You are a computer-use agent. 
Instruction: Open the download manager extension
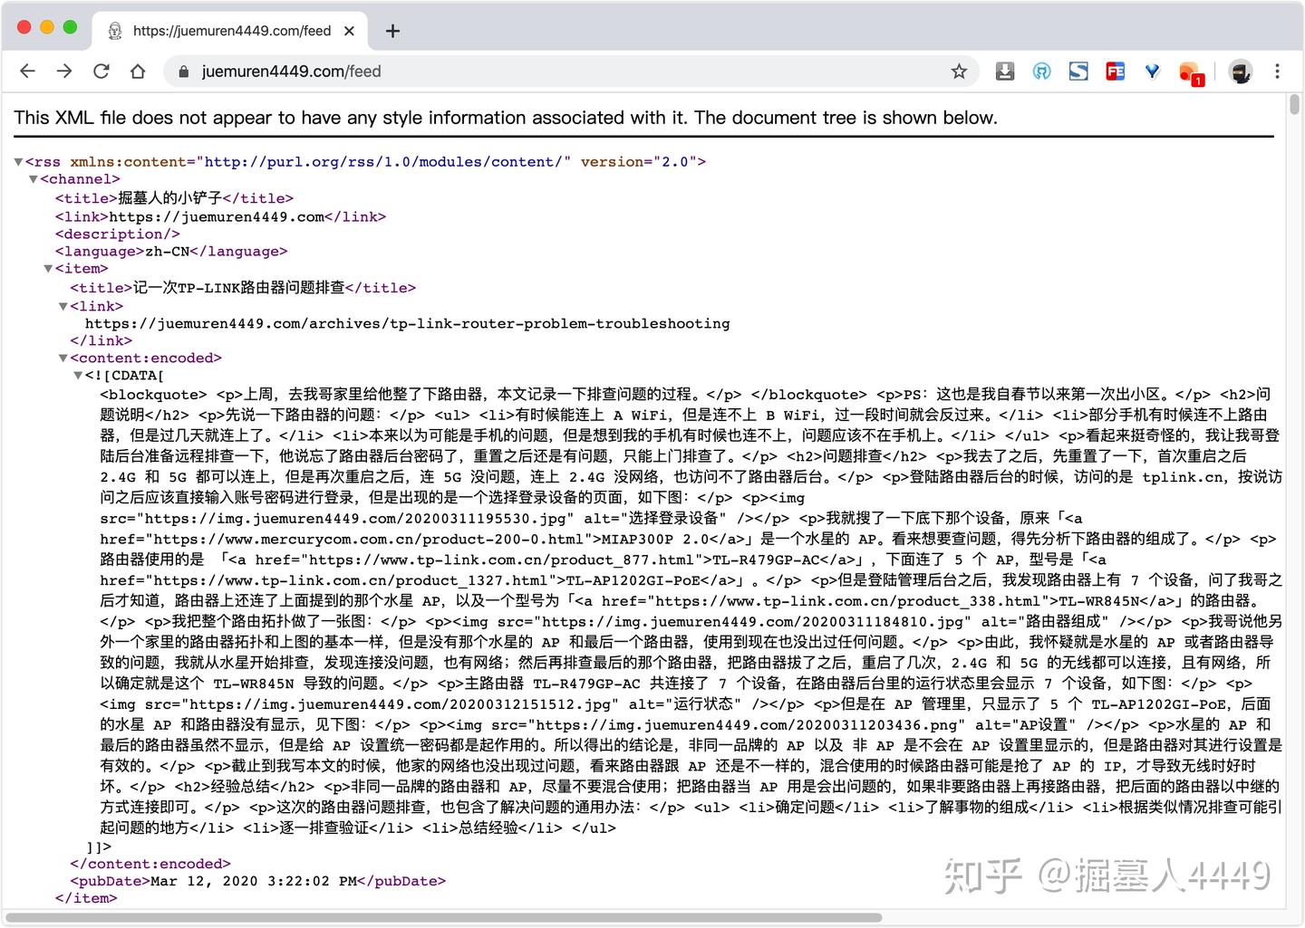1005,71
